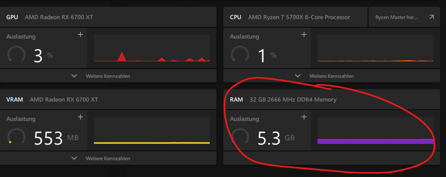446x177 pixels.
Task: Click 32 GB 2666 MHz DDR4 Memory text
Action: (293, 100)
